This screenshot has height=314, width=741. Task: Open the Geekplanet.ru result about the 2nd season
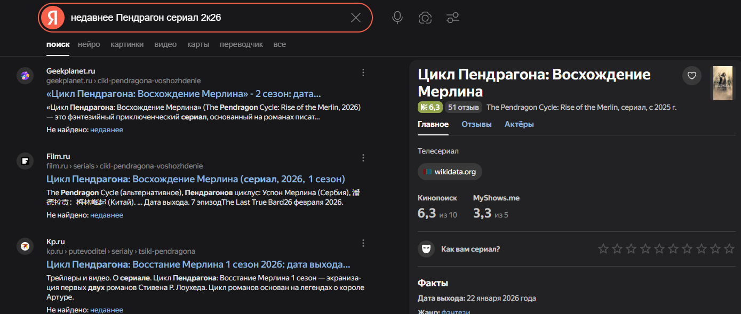184,94
